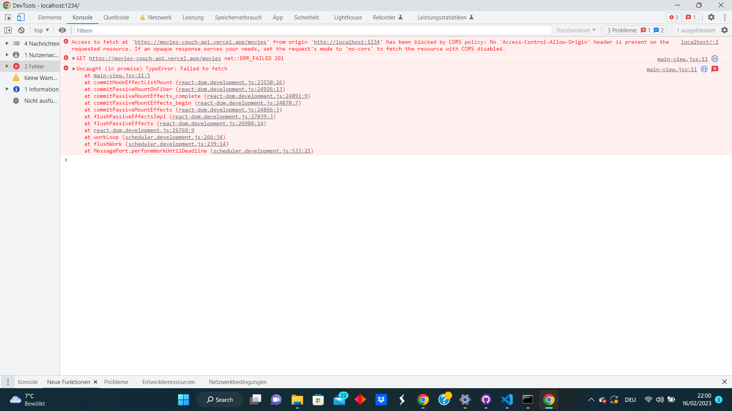732x411 pixels.
Task: Expand the 3 Fehler group
Action: [7, 66]
